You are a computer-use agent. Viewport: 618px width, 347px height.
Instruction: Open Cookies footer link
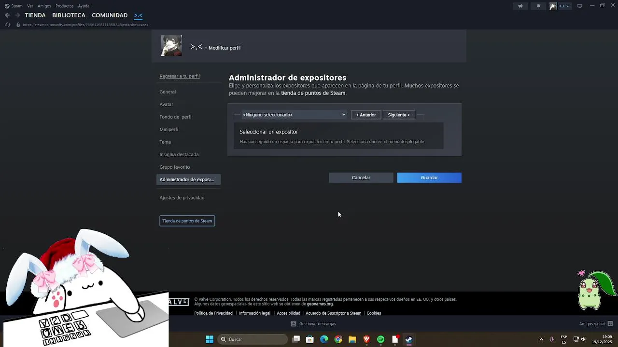(x=374, y=313)
